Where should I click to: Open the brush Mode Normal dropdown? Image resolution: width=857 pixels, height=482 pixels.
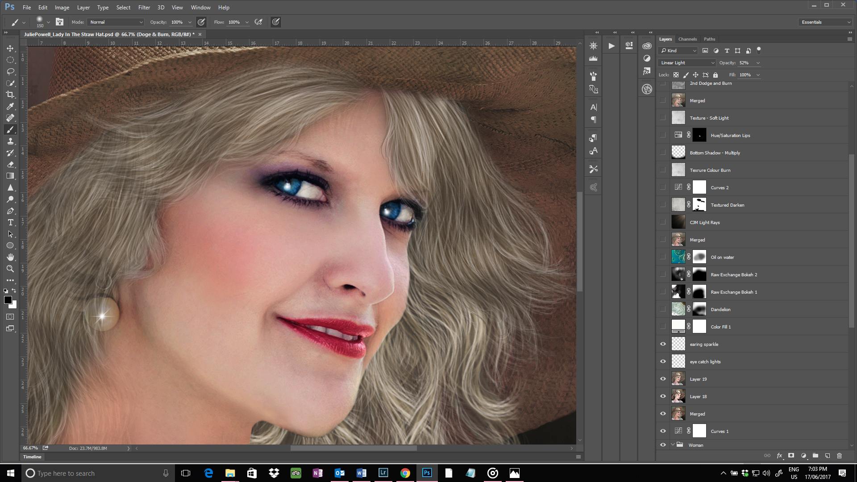(x=116, y=22)
